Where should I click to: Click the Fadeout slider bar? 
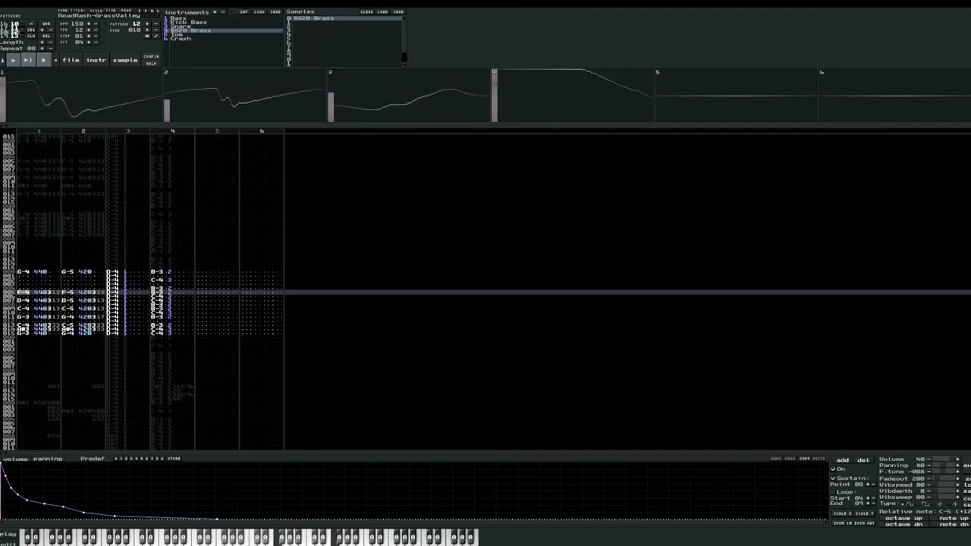(x=944, y=479)
